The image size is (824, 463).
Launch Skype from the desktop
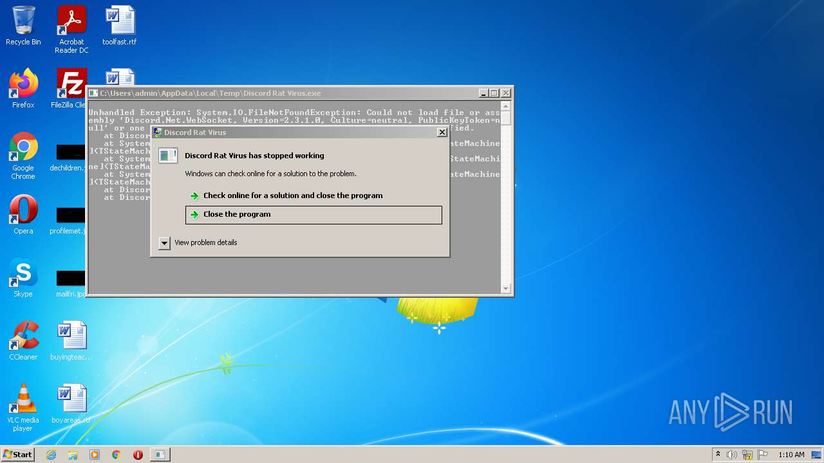point(23,278)
